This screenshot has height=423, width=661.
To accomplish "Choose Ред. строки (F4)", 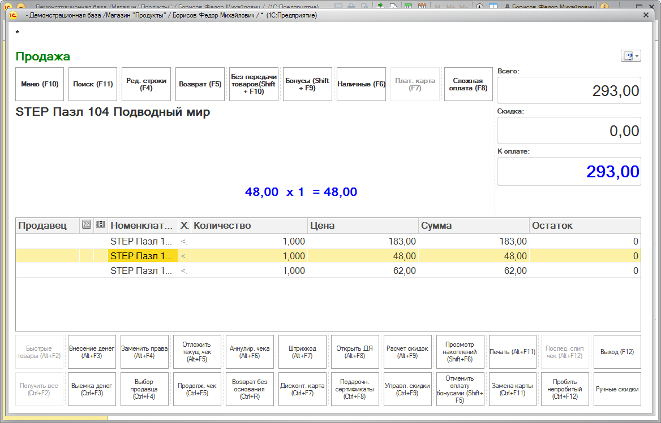I will pyautogui.click(x=146, y=84).
